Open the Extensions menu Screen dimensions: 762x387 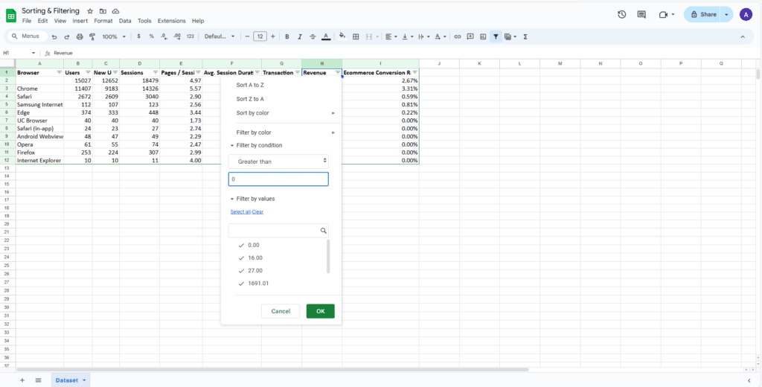(172, 21)
